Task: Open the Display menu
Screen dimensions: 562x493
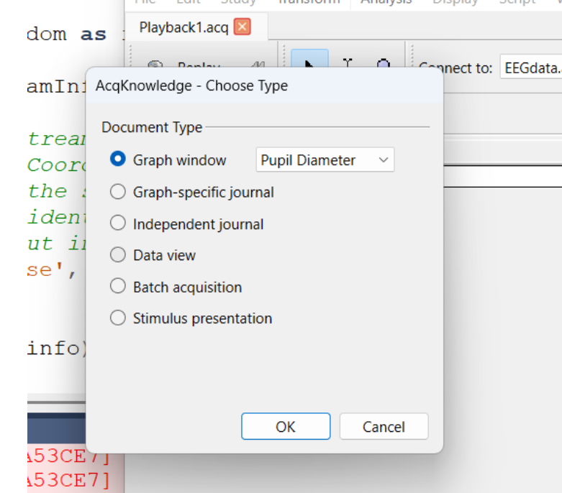Action: (x=455, y=2)
